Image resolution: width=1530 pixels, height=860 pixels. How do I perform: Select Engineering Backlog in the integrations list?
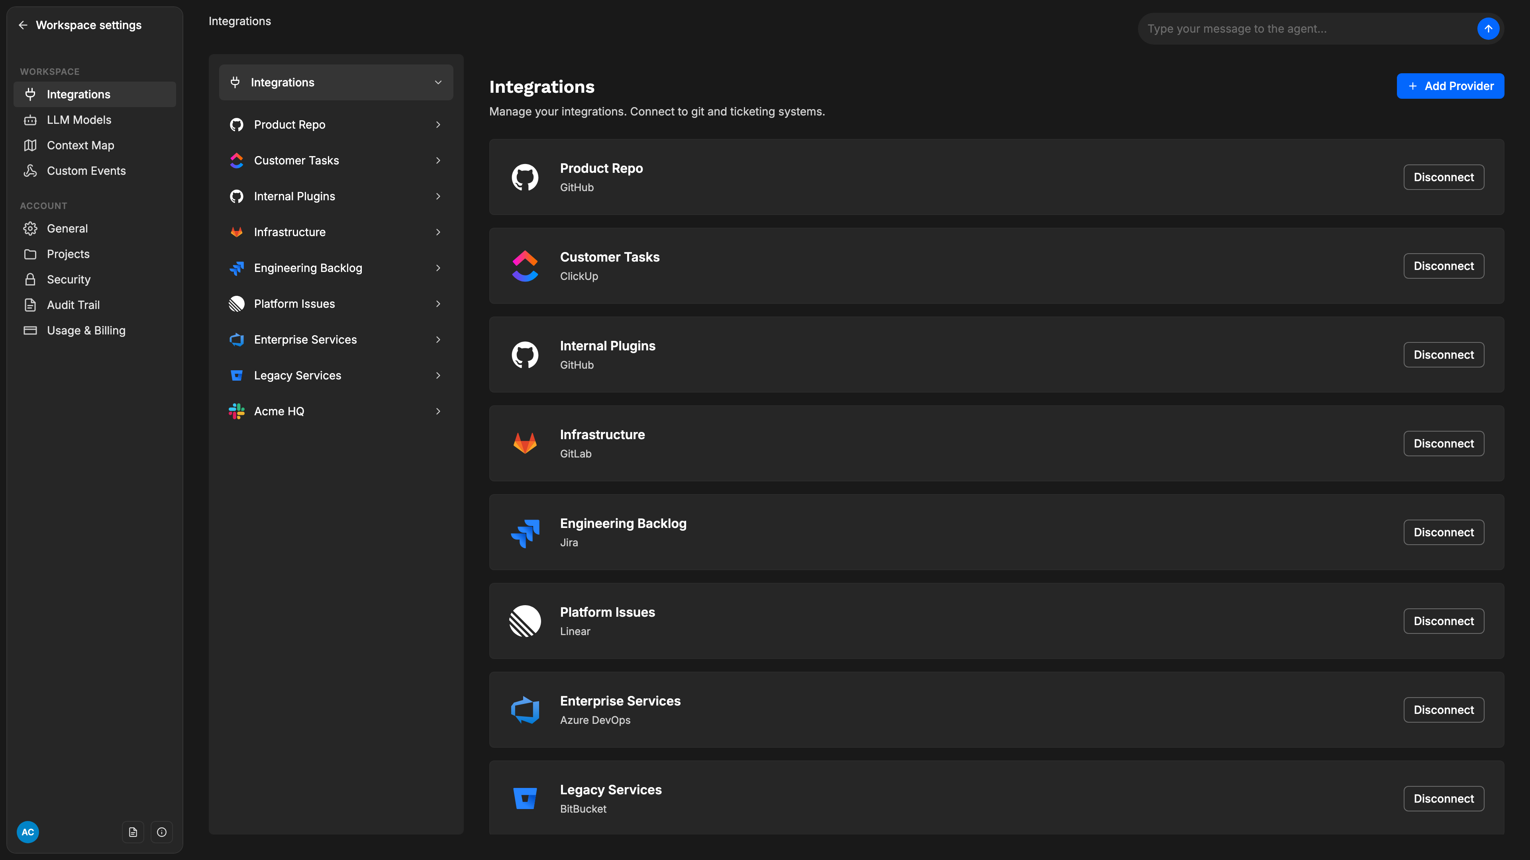336,268
